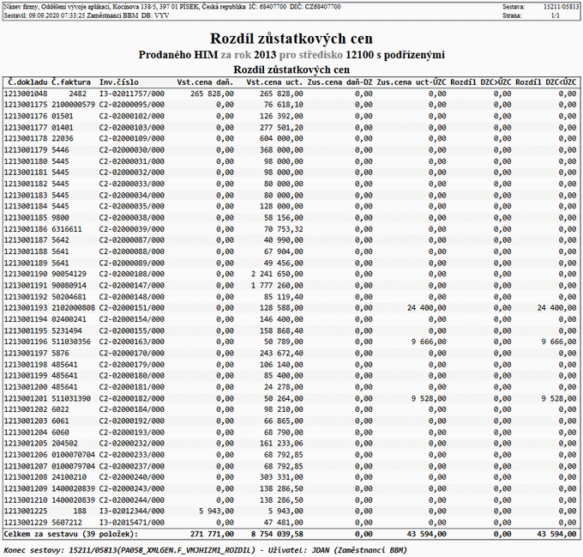Image resolution: width=583 pixels, height=557 pixels.
Task: Click invoice number 2100000579
Action: pyautogui.click(x=73, y=105)
